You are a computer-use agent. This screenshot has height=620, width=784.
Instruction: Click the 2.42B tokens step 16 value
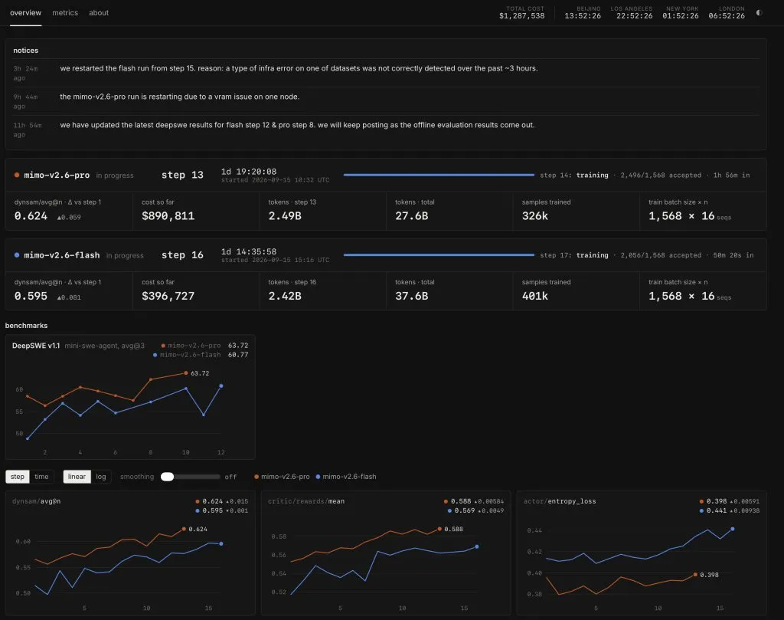(285, 297)
